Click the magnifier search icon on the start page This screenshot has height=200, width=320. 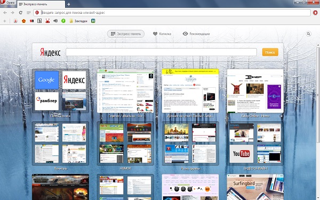308,34
